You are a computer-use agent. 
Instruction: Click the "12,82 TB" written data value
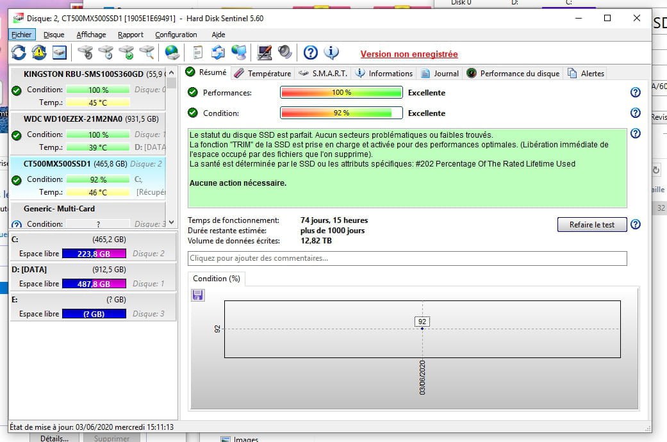pyautogui.click(x=316, y=241)
